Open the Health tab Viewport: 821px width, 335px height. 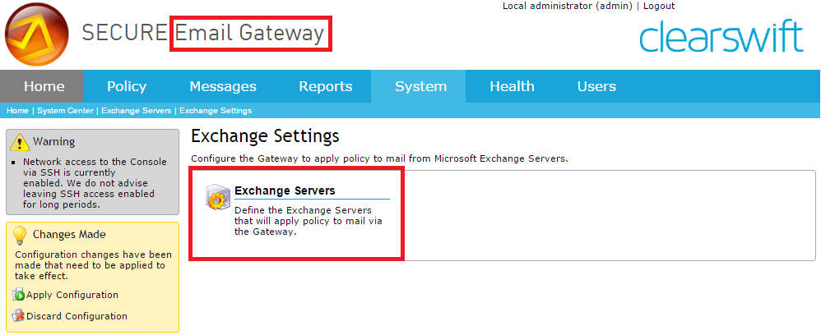pos(512,86)
